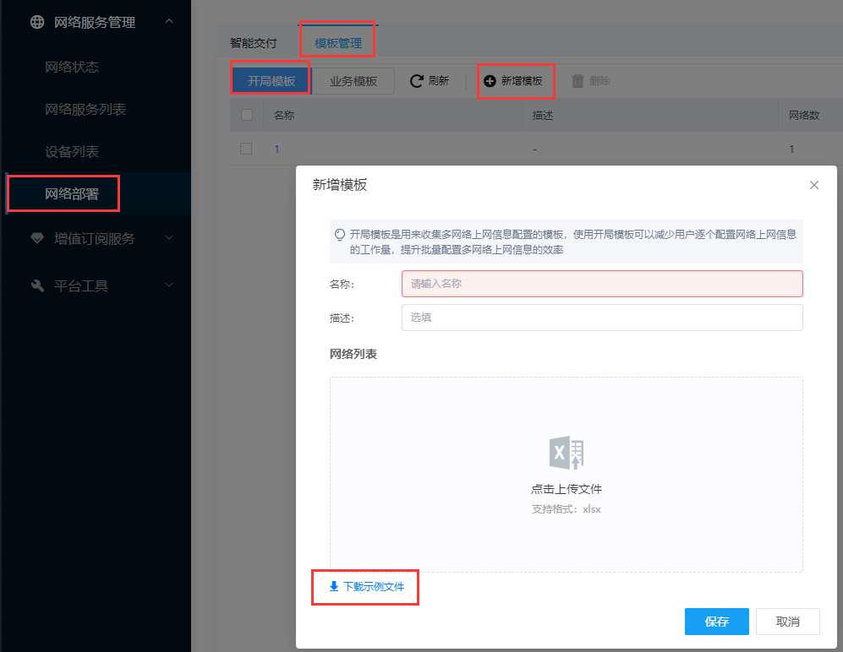Collapse the 网络服务管理 menu section
Viewport: 843px width, 652px height.
169,22
